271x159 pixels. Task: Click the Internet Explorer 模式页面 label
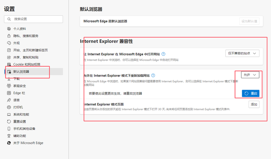pos(104,104)
